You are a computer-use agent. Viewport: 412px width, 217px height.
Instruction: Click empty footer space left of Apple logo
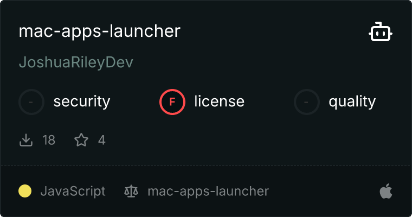325,191
